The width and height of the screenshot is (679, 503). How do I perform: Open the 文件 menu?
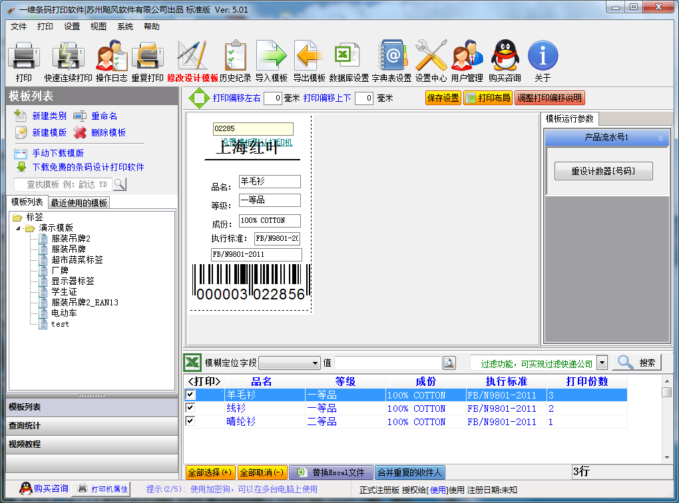pos(18,27)
